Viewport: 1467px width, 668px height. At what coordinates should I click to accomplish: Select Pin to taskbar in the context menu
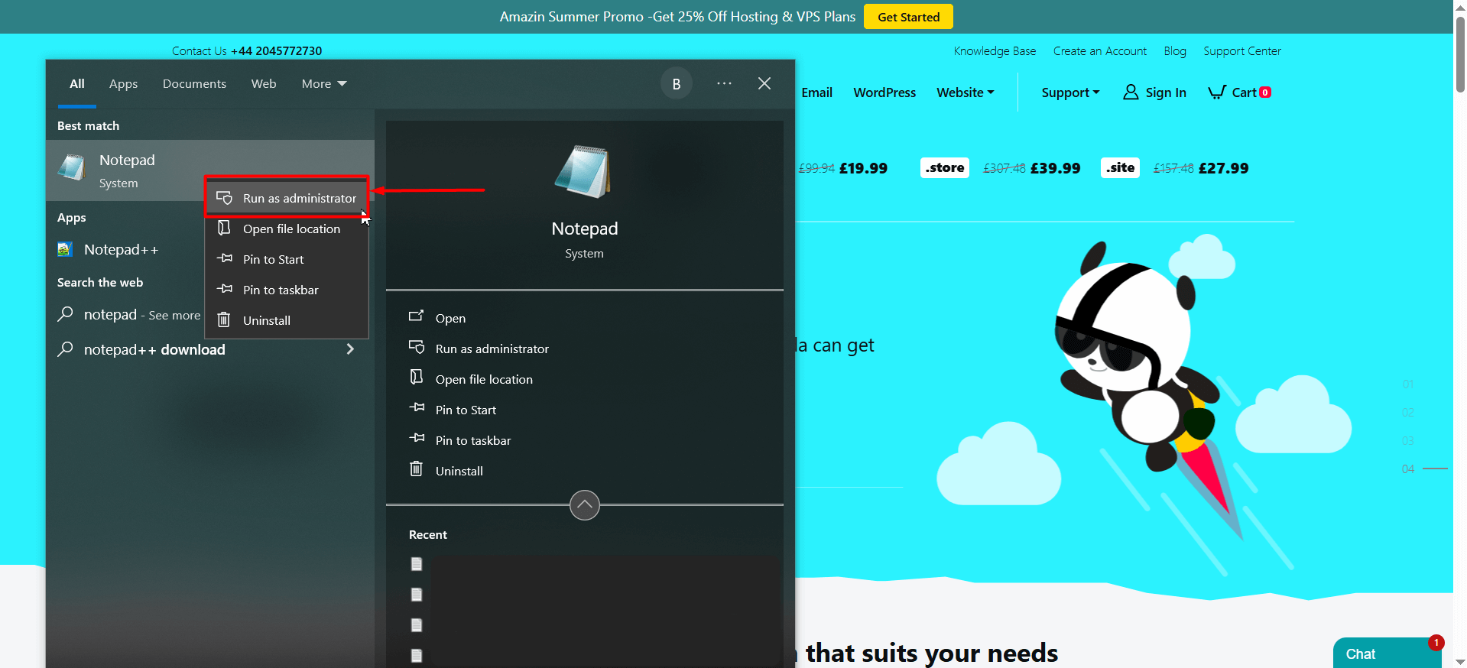point(287,290)
